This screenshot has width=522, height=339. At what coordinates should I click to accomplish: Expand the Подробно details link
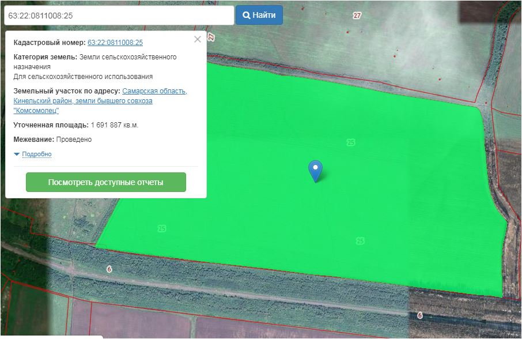tap(37, 155)
